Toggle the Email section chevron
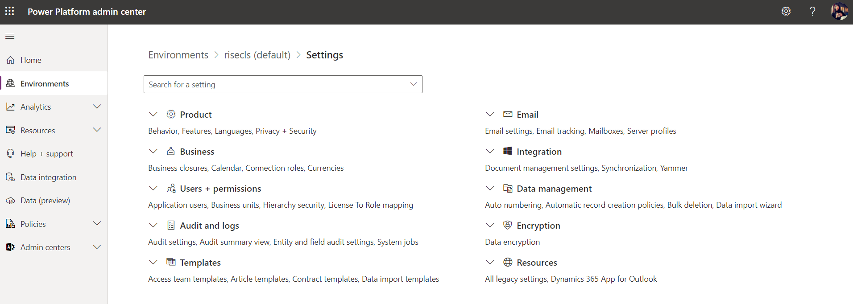The width and height of the screenshot is (853, 304). click(x=490, y=114)
